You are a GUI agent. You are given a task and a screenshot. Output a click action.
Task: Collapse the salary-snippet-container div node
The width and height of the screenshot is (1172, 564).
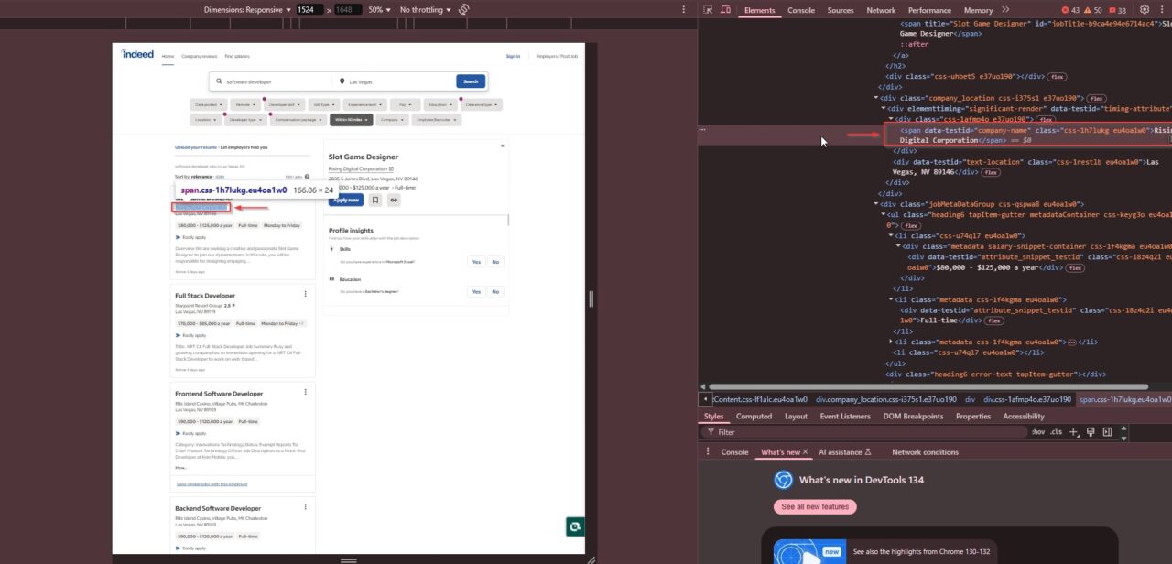(900, 245)
